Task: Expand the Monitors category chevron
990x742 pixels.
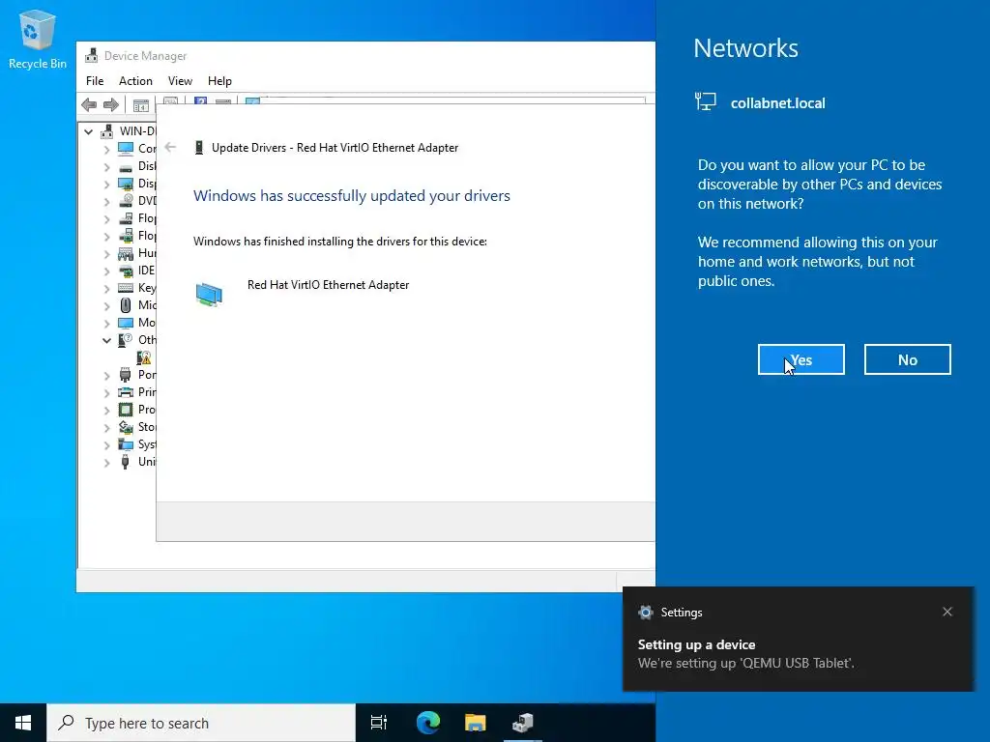Action: pos(106,323)
